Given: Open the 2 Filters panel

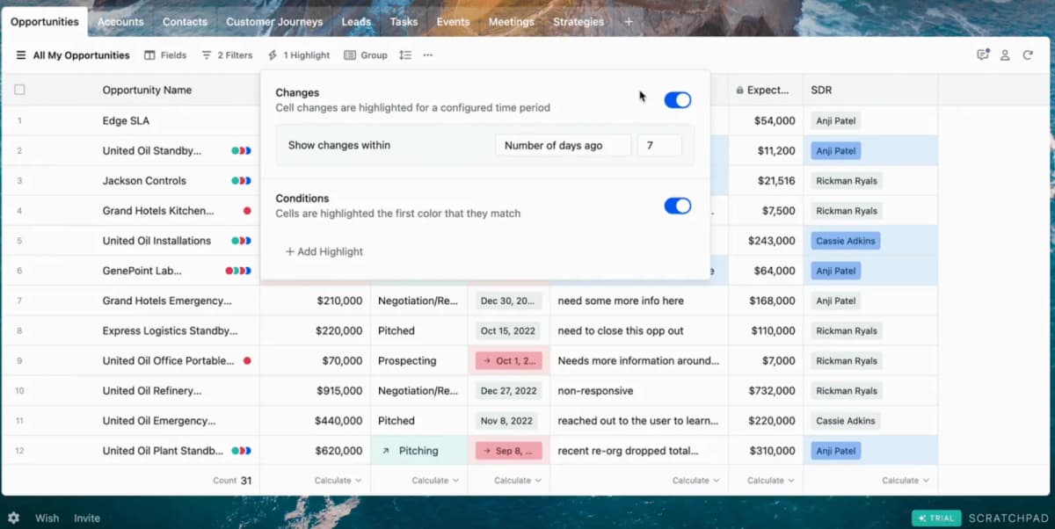Looking at the screenshot, I should click(227, 55).
